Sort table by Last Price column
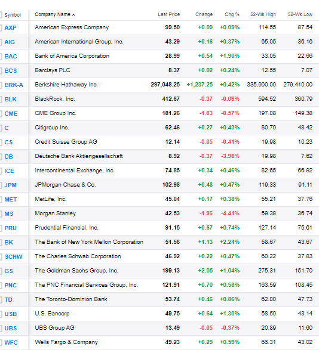The width and height of the screenshot is (319, 350). 168,14
